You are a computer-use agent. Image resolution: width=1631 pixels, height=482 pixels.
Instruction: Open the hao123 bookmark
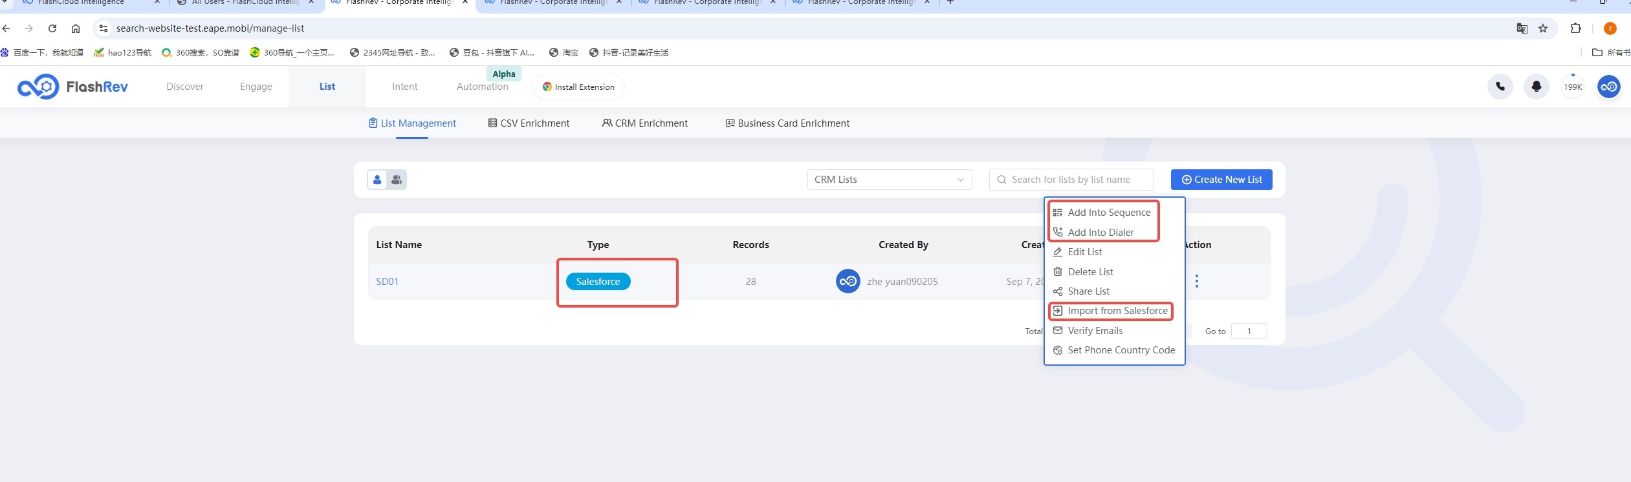(123, 53)
